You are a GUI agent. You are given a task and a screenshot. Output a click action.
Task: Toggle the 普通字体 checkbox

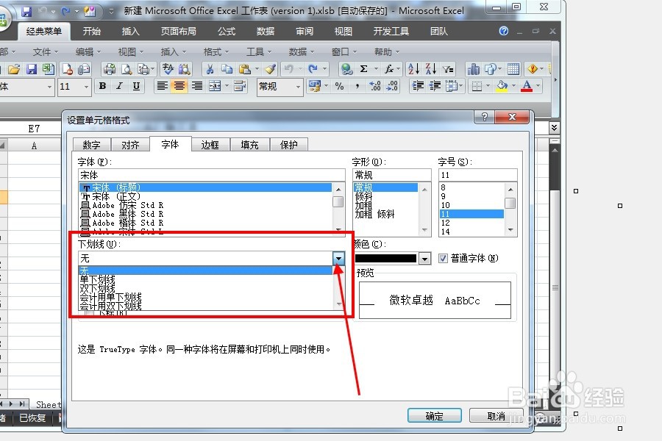point(443,258)
